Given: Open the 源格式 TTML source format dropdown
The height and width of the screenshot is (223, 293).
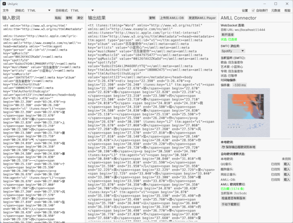Looking at the screenshot, I should (x=38, y=11).
